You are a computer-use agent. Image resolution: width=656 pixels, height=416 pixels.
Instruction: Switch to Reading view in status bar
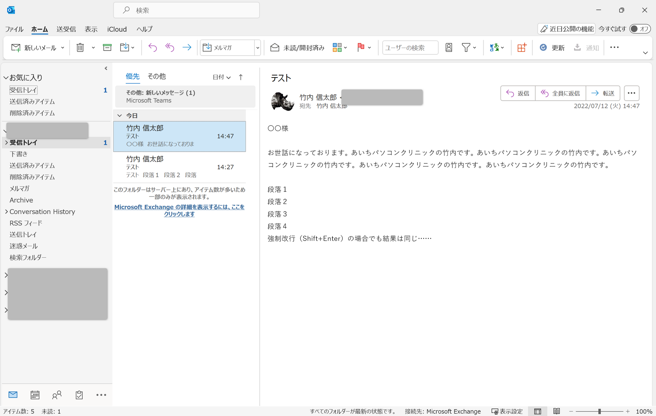point(556,411)
